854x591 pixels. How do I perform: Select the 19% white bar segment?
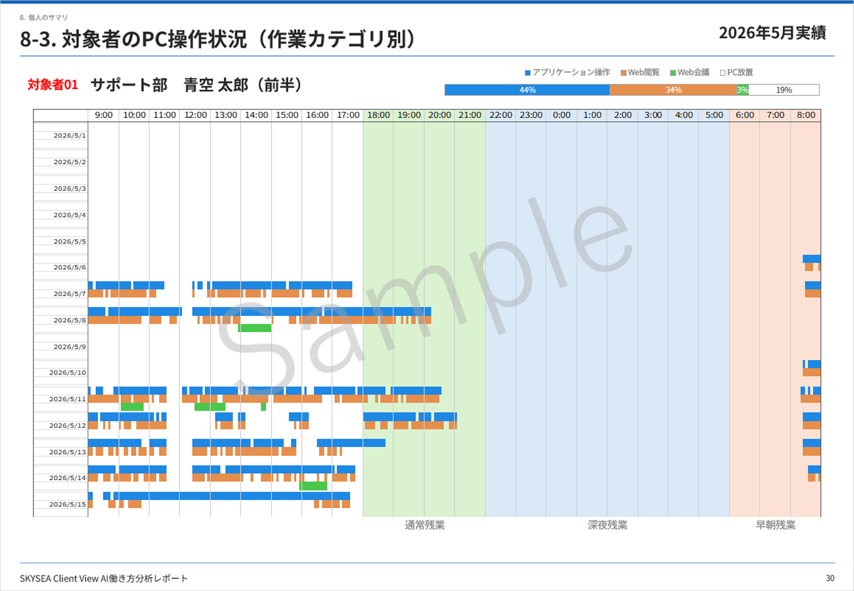click(x=784, y=90)
